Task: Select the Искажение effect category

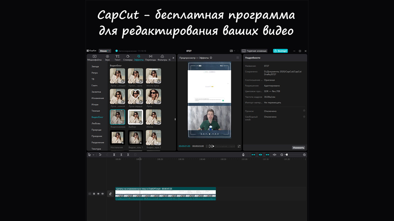Action: [98, 98]
